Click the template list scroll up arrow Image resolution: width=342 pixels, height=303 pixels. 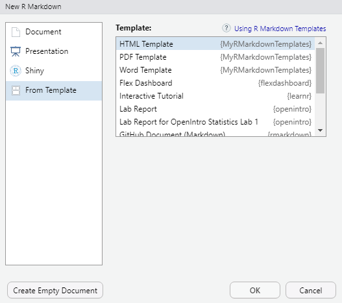coord(320,43)
